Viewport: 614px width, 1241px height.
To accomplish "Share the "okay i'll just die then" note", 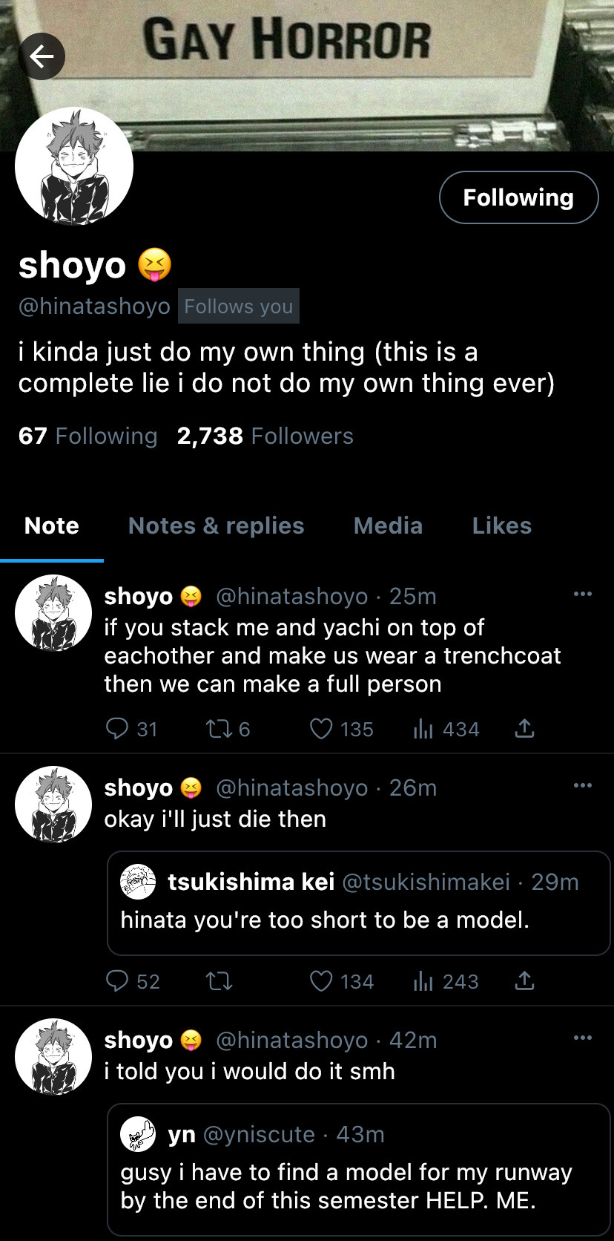I will point(524,981).
